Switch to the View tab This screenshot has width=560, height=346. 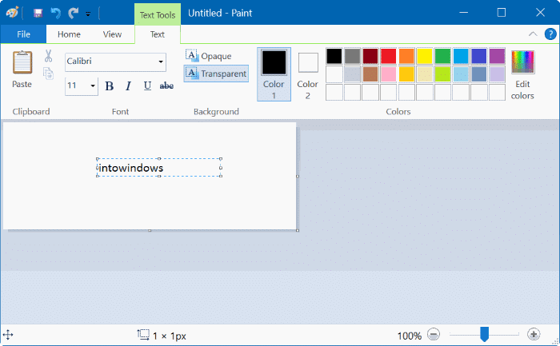point(112,34)
